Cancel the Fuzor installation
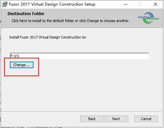This screenshot has width=164, height=128. click(146, 119)
